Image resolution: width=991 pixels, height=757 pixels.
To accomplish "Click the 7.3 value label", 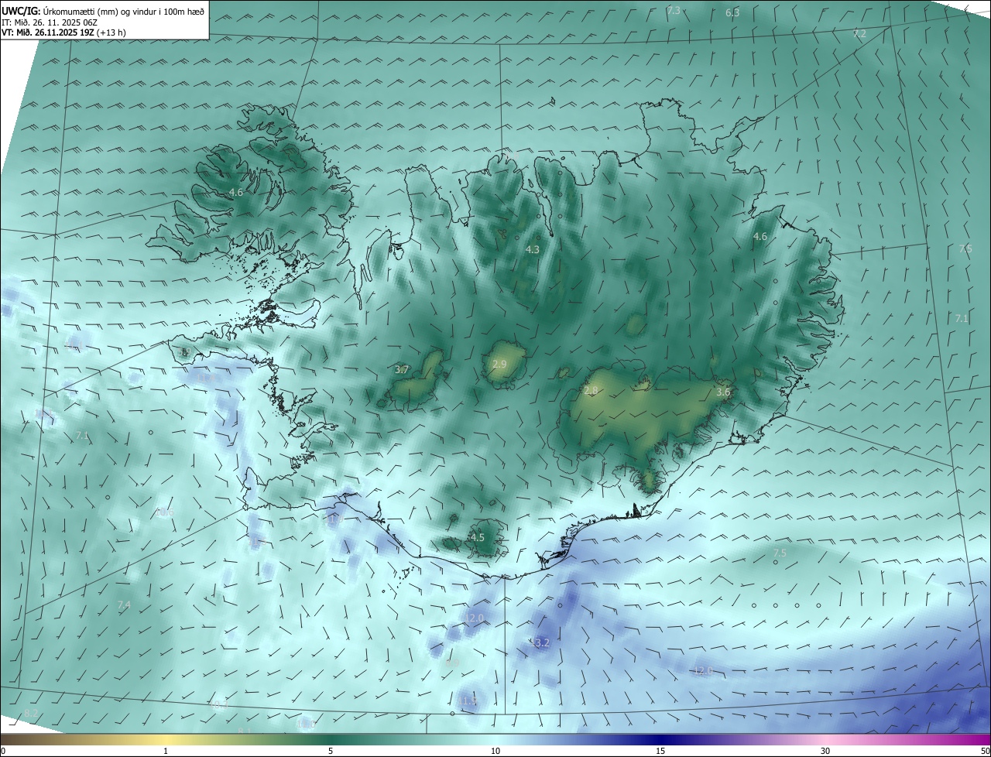I will (674, 11).
